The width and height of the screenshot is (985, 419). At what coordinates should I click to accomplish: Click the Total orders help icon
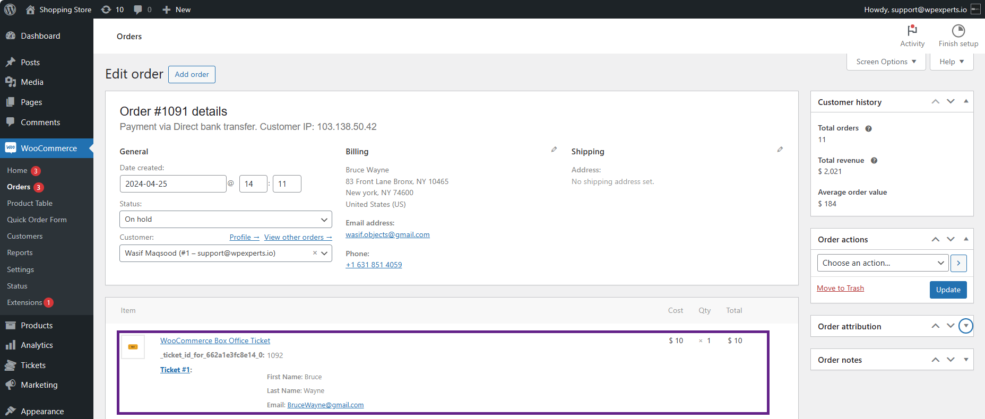click(869, 128)
